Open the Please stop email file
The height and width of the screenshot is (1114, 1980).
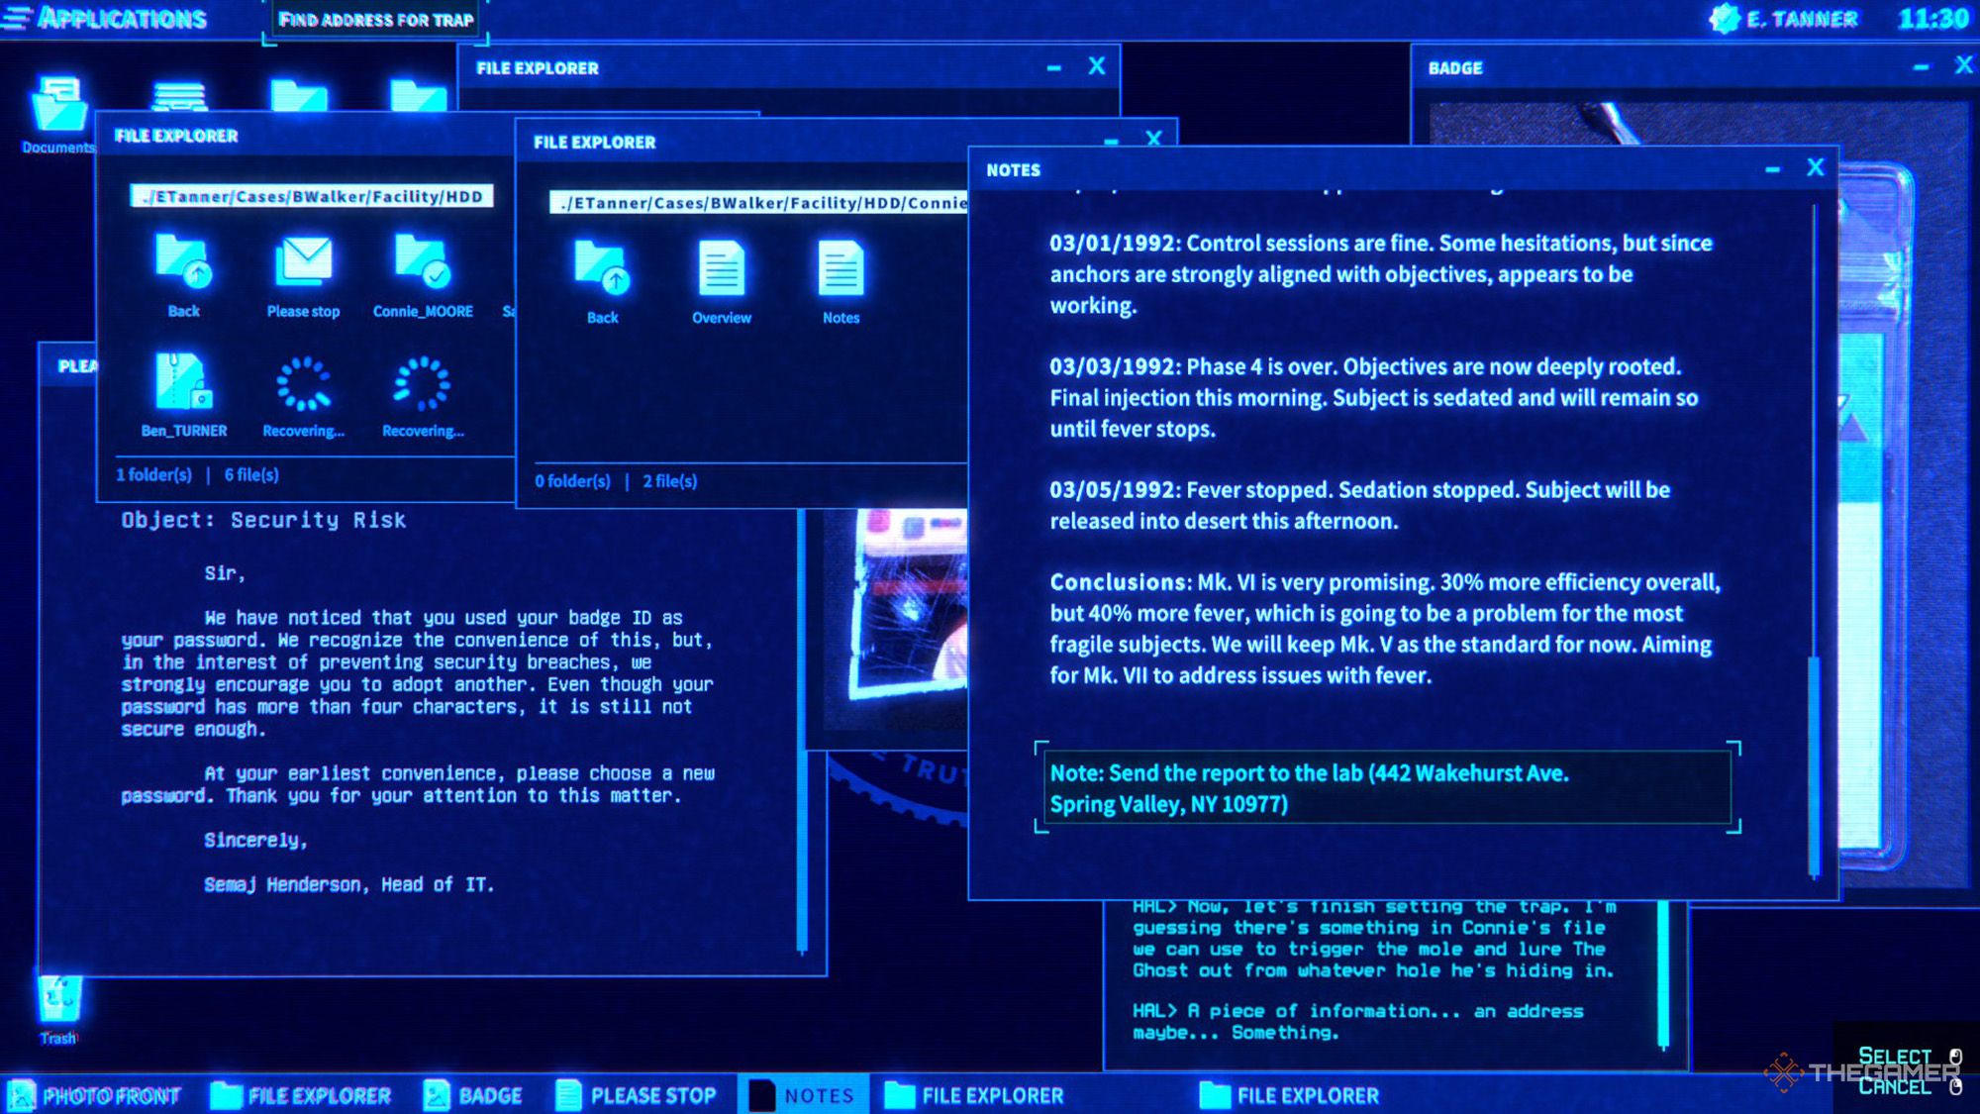pos(303,275)
